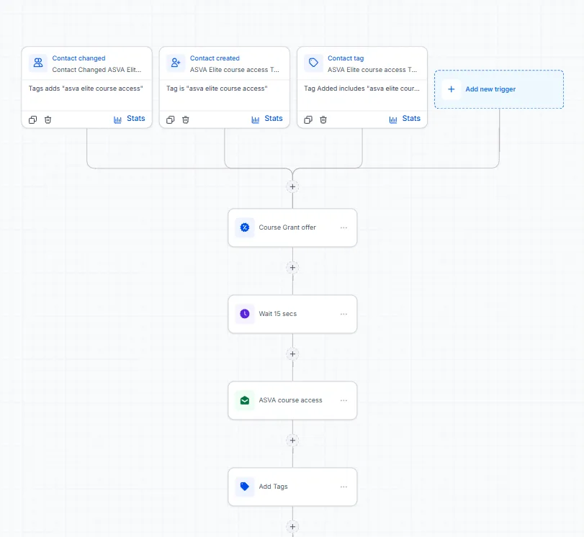Click 'Tag Added includes' filter text
Image resolution: width=584 pixels, height=537 pixels.
361,89
